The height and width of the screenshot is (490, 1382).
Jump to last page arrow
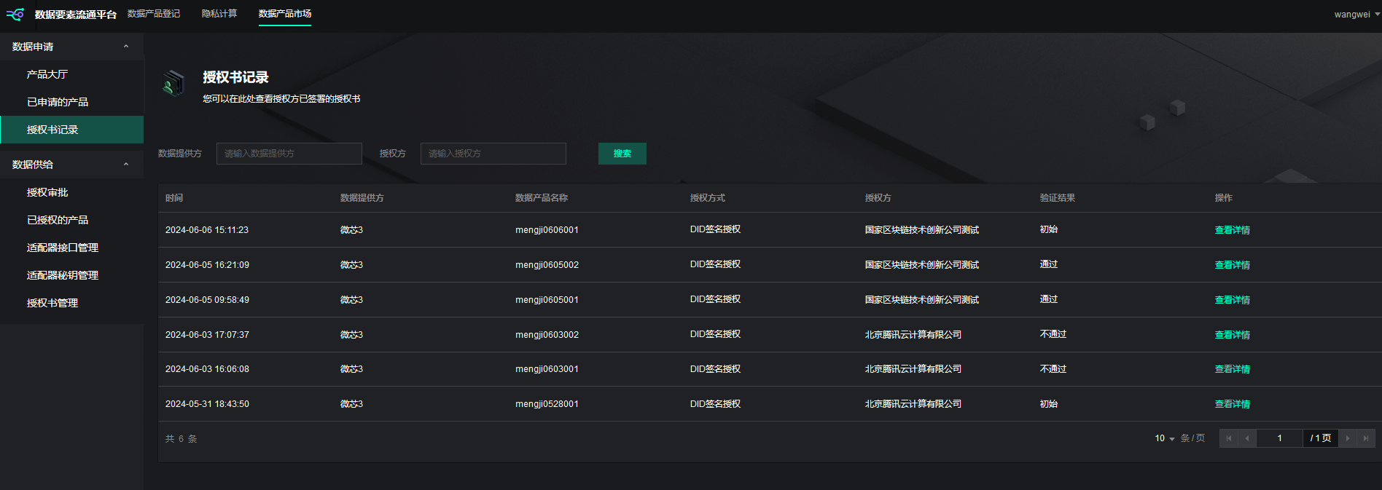click(x=1366, y=438)
